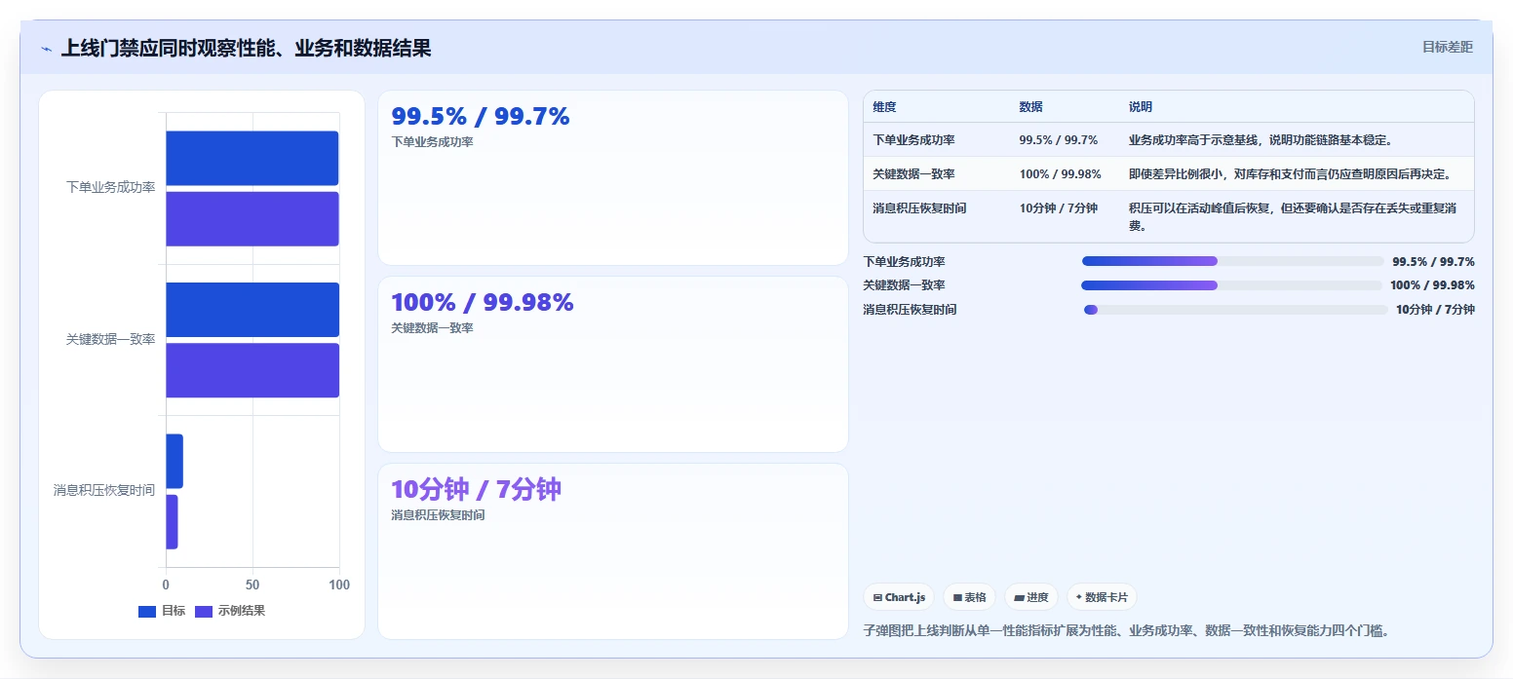Image resolution: width=1513 pixels, height=679 pixels.
Task: Click the 下单业务成功率 caption under first card
Action: (432, 142)
